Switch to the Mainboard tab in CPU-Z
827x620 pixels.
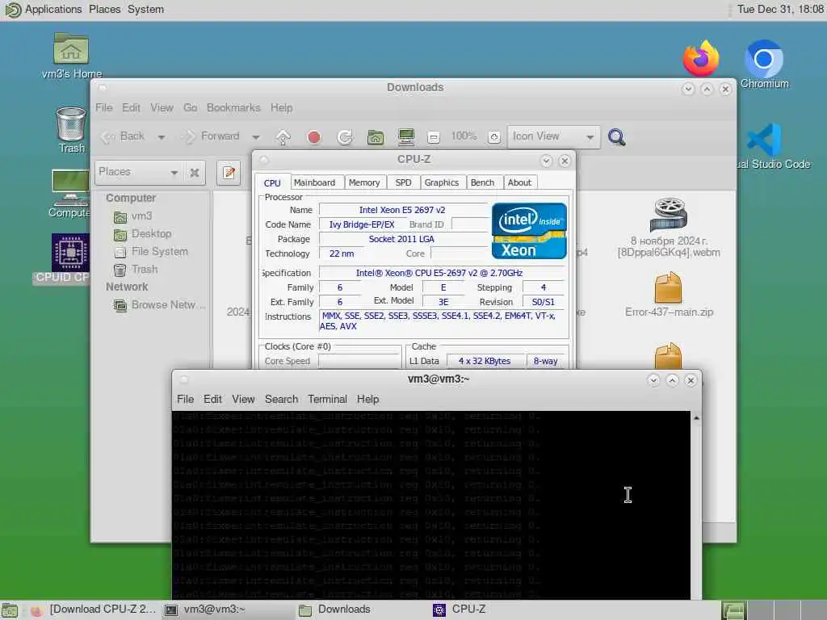click(x=314, y=182)
